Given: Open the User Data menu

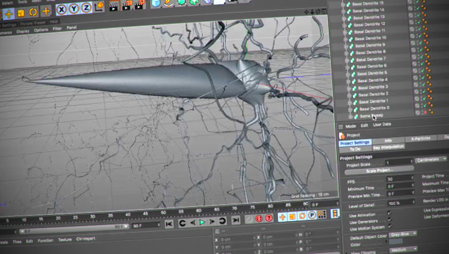Looking at the screenshot, I should tap(382, 125).
